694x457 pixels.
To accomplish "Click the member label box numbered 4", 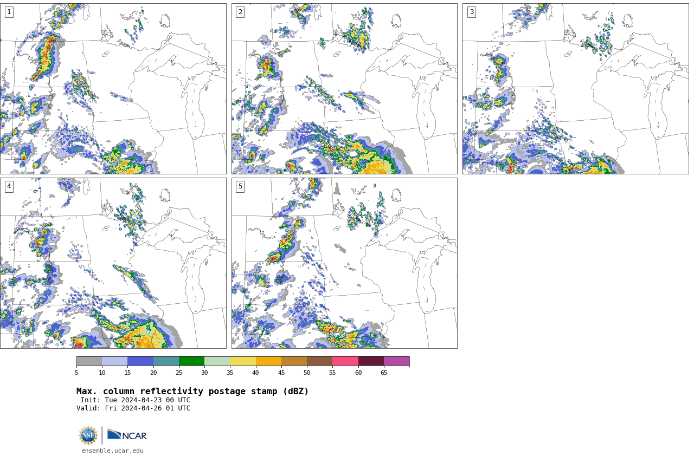I will pyautogui.click(x=9, y=186).
